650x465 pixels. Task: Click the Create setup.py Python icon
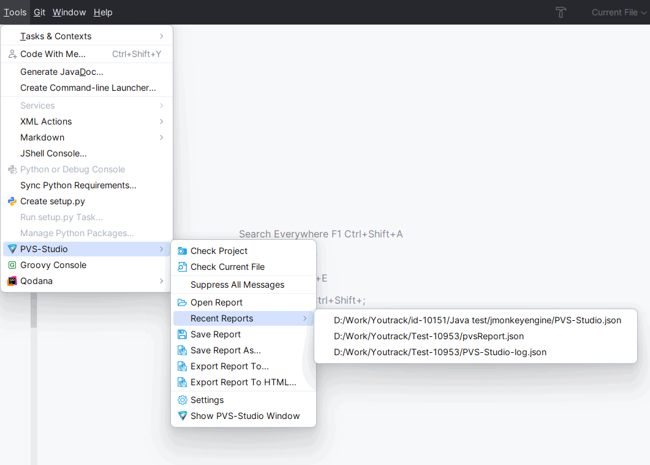(x=12, y=201)
